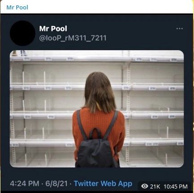Open the three-dot more options menu

(x=179, y=29)
